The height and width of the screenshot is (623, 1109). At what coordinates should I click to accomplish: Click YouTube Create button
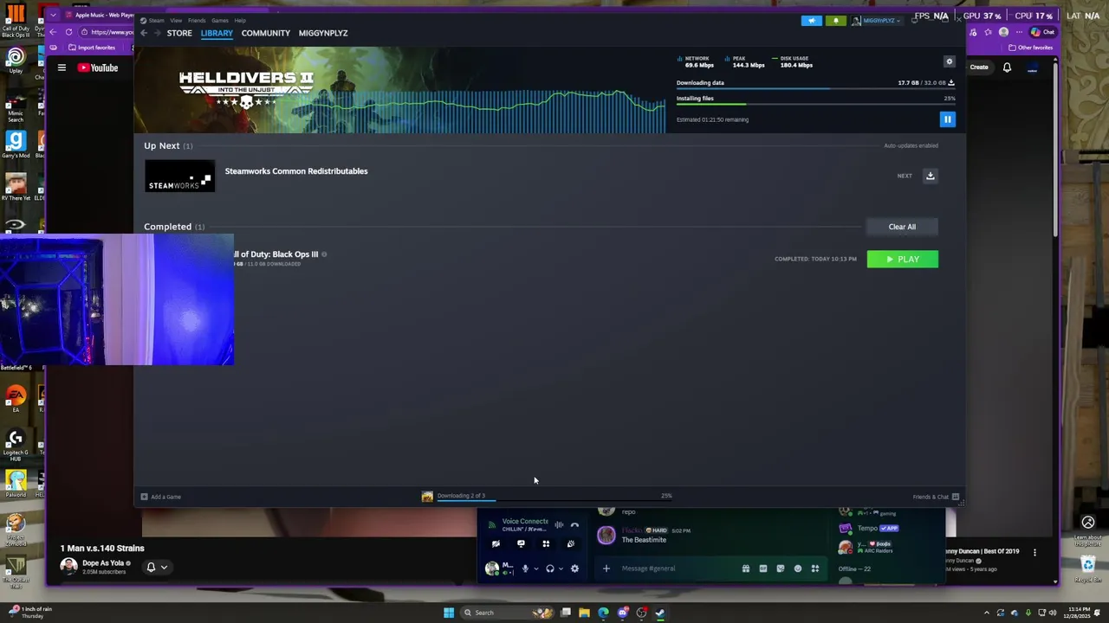coord(979,67)
